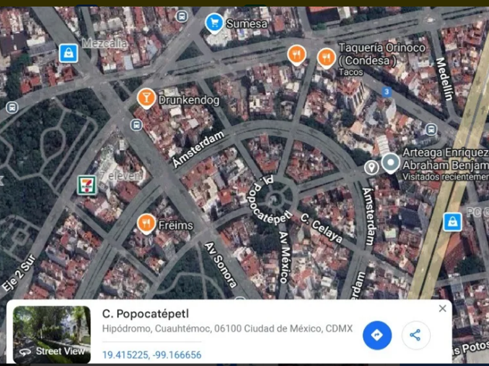Select the bus stop icon near Medellín
489x366 pixels.
pyautogui.click(x=431, y=129)
